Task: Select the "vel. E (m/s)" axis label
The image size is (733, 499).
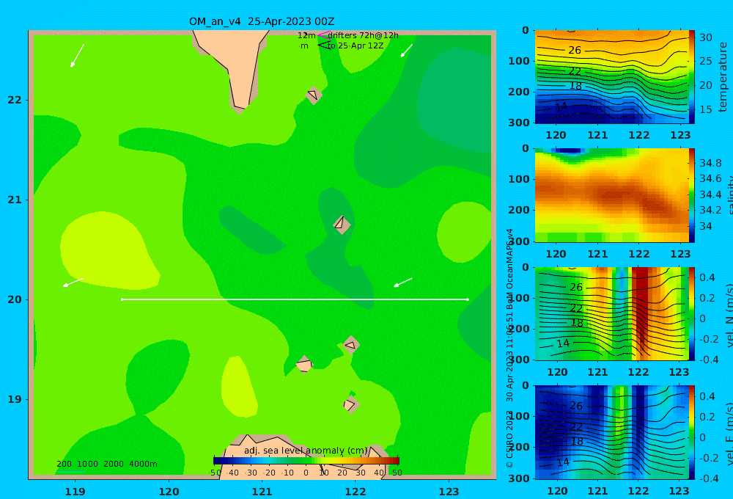Action: coord(730,433)
